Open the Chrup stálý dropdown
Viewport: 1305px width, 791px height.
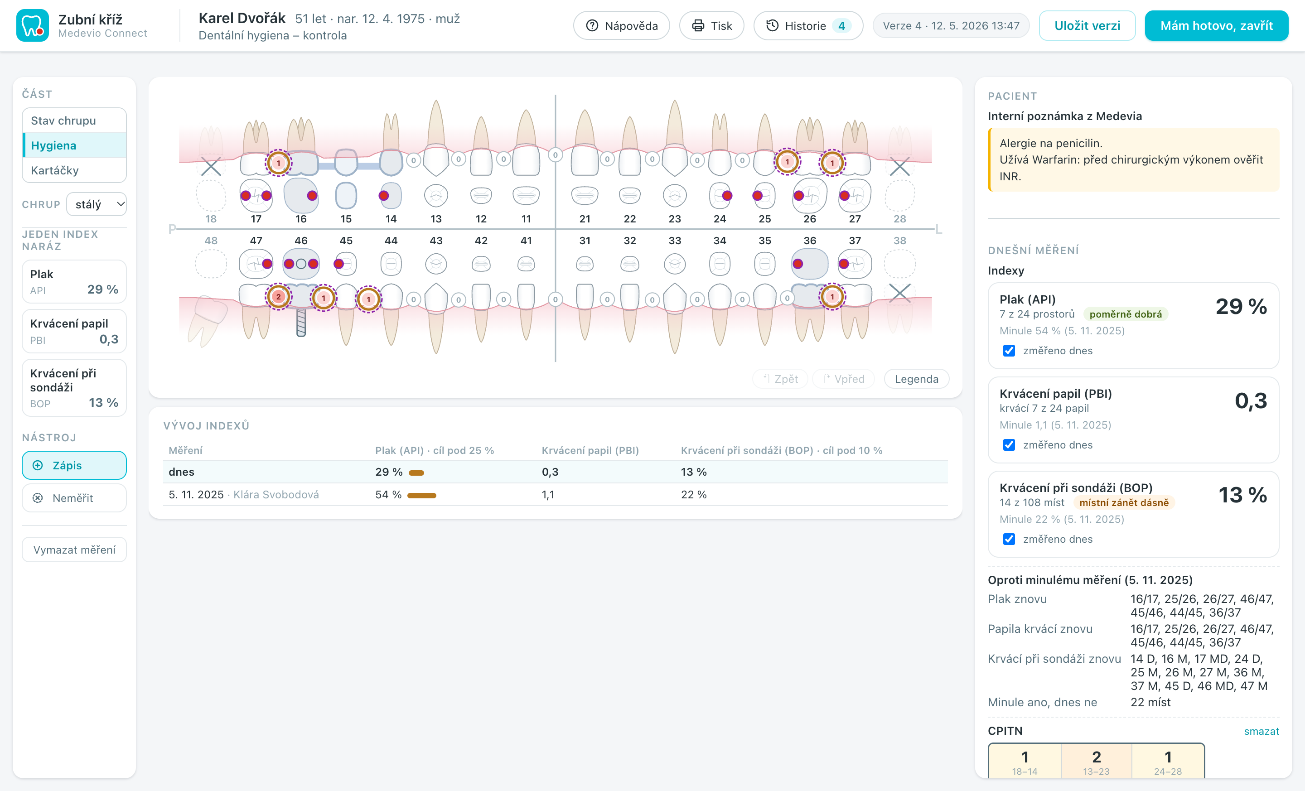click(x=97, y=204)
